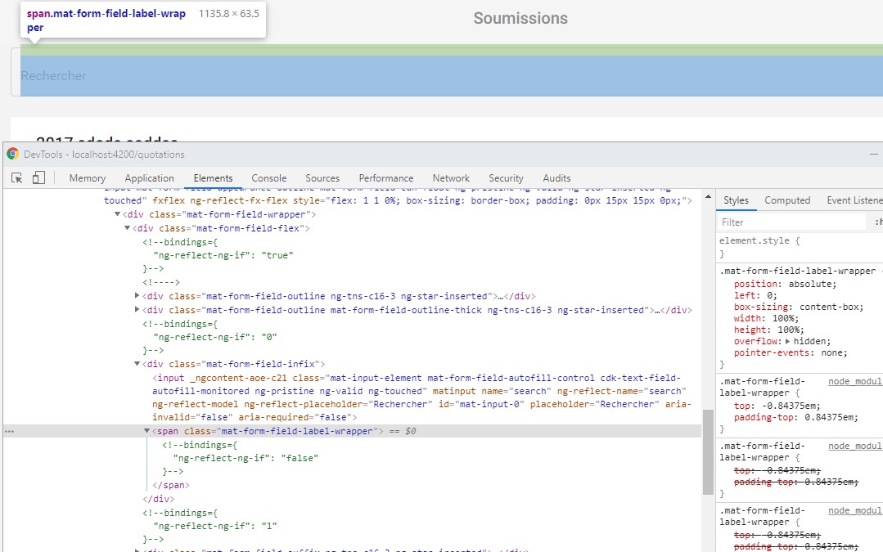Image resolution: width=883 pixels, height=552 pixels.
Task: Click the ng-reflect-ng-if "false" comment line
Action: click(x=246, y=458)
